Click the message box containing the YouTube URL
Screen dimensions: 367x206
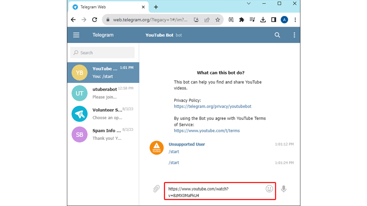(x=220, y=191)
